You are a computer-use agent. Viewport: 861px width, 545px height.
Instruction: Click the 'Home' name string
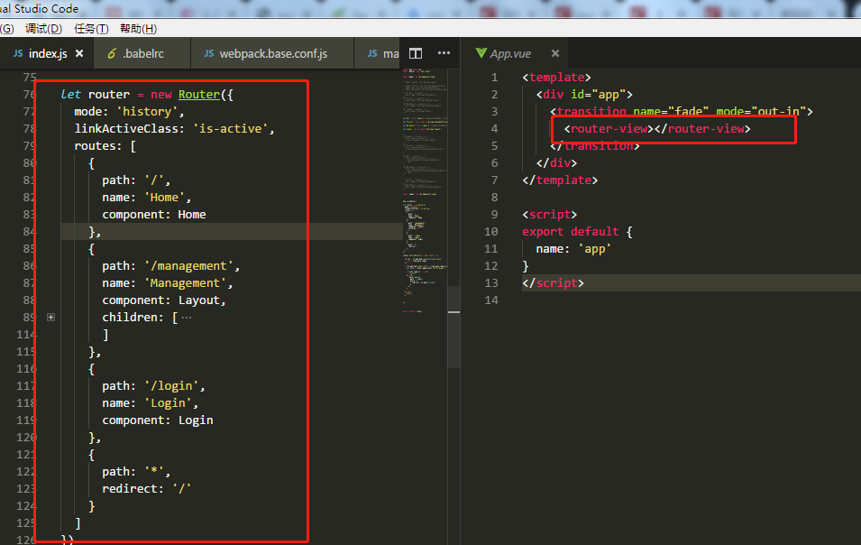click(x=164, y=198)
